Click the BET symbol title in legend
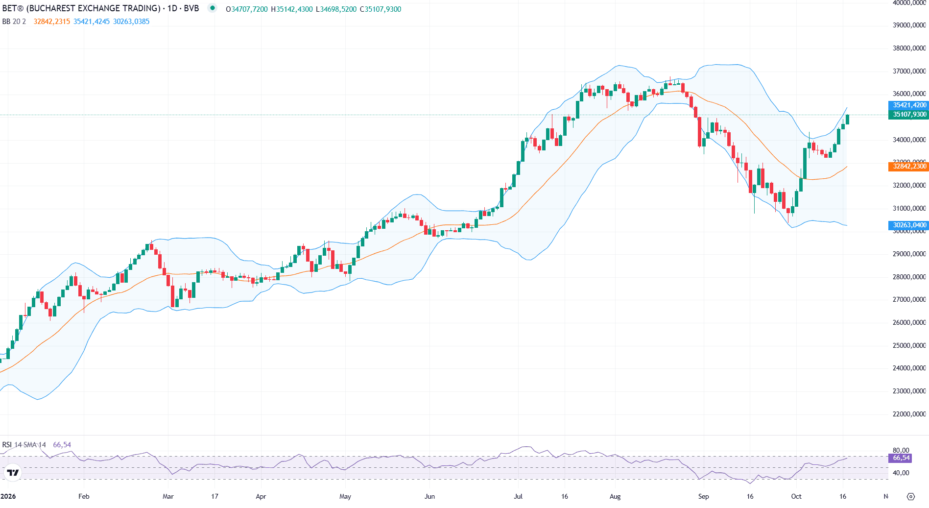The height and width of the screenshot is (508, 929). point(100,8)
